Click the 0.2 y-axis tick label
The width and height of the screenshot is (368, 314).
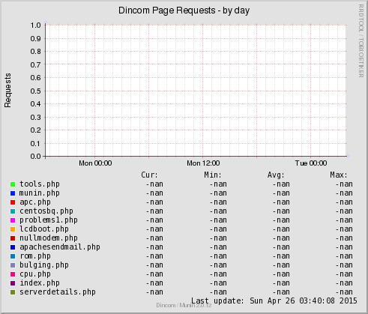point(35,130)
